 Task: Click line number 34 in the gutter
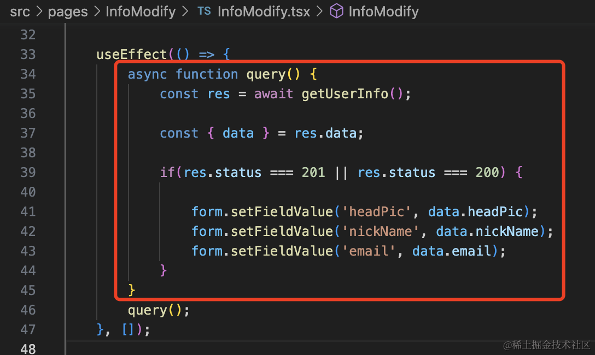(x=28, y=74)
